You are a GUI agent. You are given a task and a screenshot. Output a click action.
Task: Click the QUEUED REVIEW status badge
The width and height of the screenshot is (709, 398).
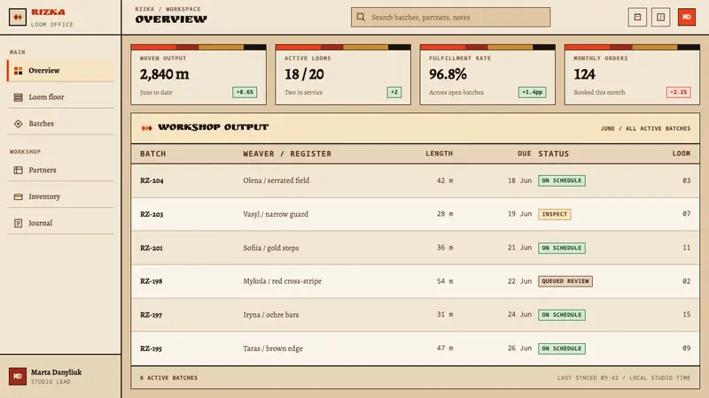tap(565, 281)
